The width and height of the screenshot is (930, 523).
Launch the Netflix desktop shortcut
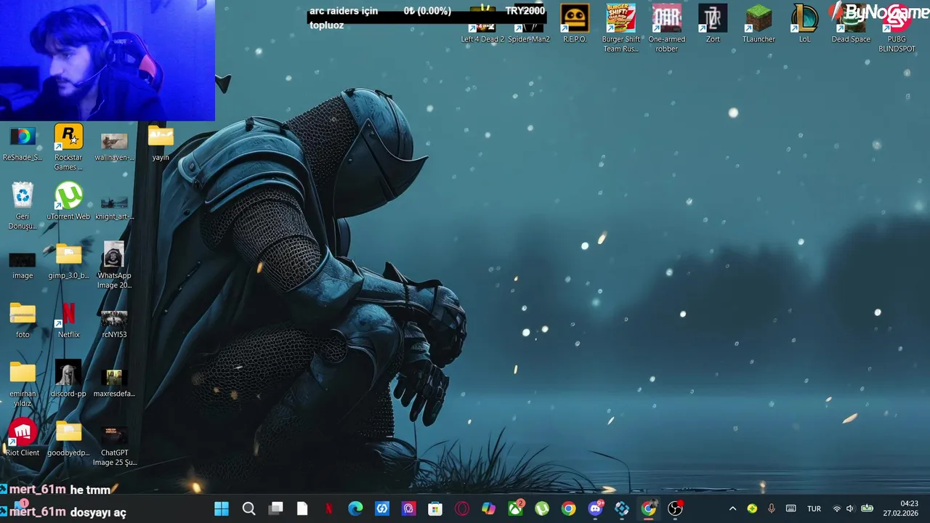pos(68,320)
